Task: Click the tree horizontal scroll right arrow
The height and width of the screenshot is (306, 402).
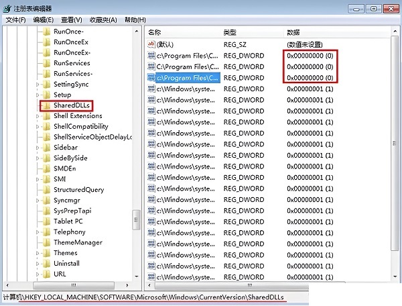Action: pos(127,285)
